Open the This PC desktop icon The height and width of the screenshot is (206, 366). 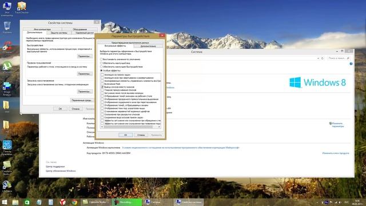pyautogui.click(x=7, y=9)
